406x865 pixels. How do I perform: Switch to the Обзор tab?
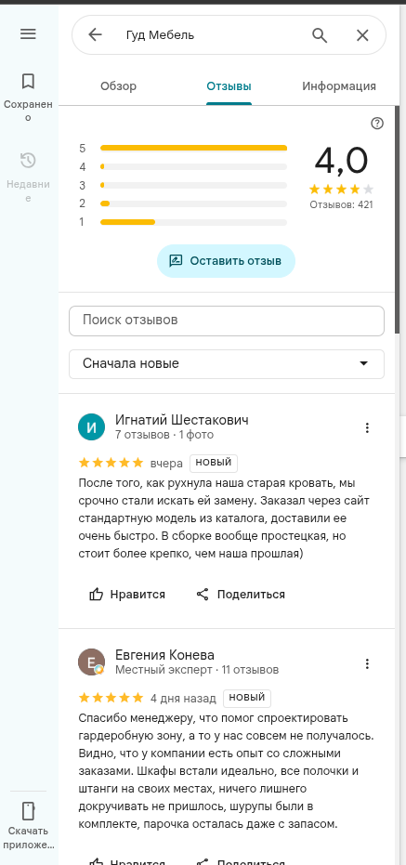(118, 86)
